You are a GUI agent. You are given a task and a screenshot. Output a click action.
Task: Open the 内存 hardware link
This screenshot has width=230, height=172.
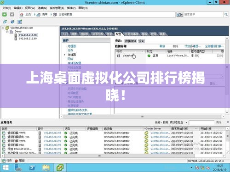point(70,50)
